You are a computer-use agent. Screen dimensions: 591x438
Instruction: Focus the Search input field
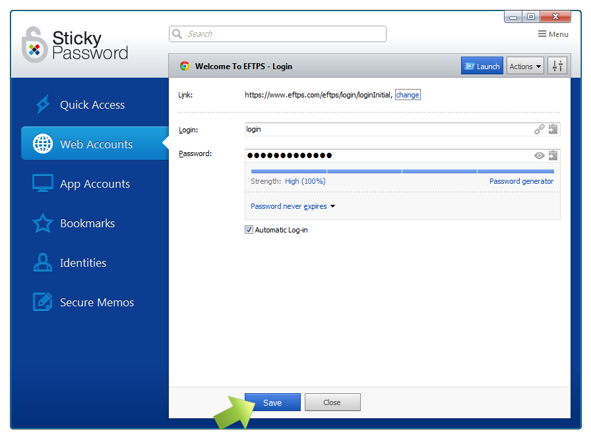(x=278, y=34)
